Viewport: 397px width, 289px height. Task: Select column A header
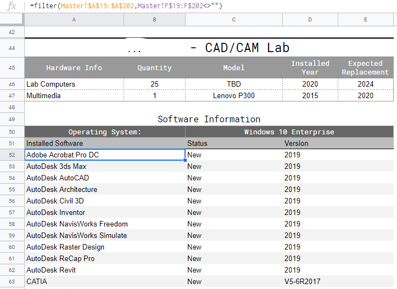(x=74, y=20)
